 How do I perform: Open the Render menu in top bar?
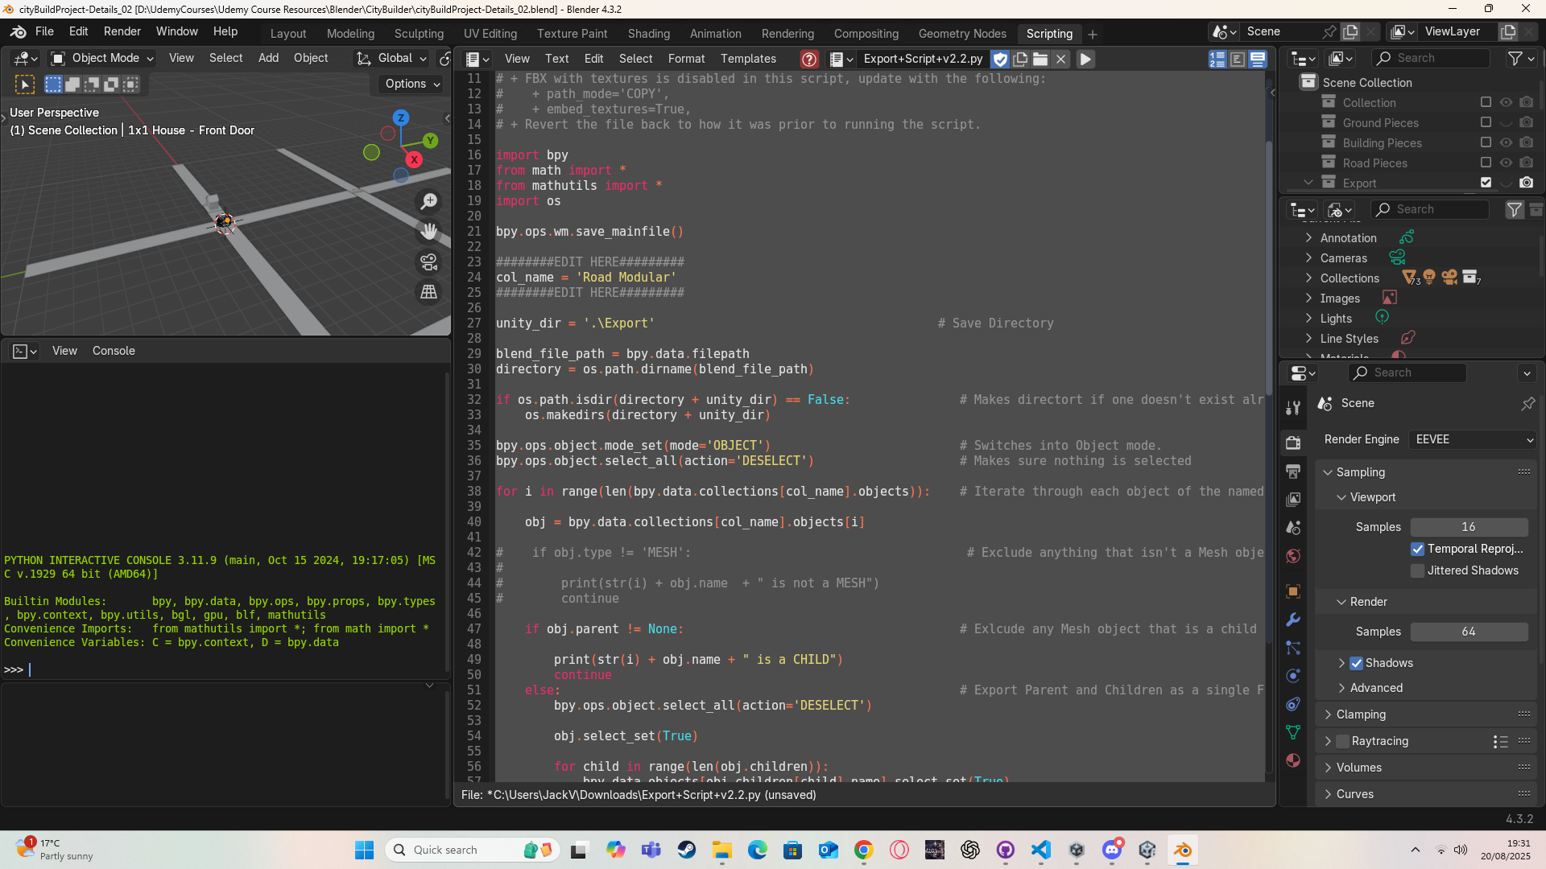122,31
